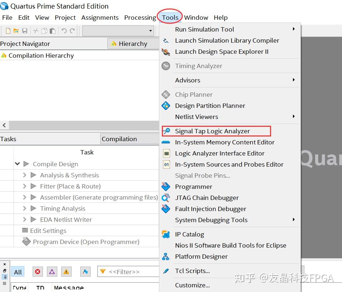The image size is (342, 292).
Task: Select Compilation dropdown in Tasks pane
Action: (130, 139)
